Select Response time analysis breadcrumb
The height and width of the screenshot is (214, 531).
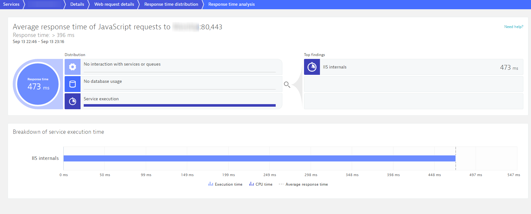point(231,4)
